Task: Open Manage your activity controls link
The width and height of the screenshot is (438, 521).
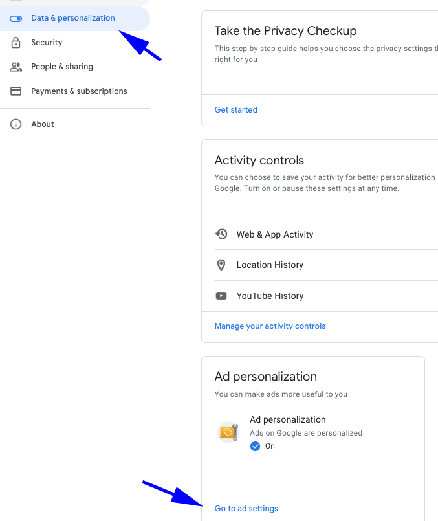Action: pos(270,326)
